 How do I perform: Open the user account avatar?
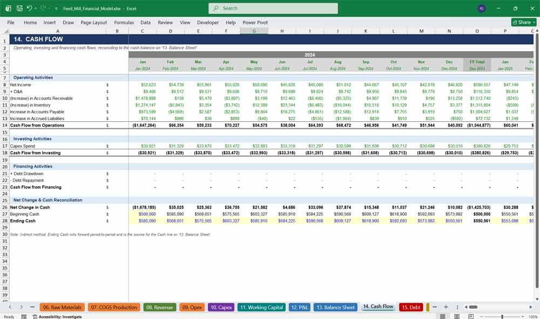point(482,8)
